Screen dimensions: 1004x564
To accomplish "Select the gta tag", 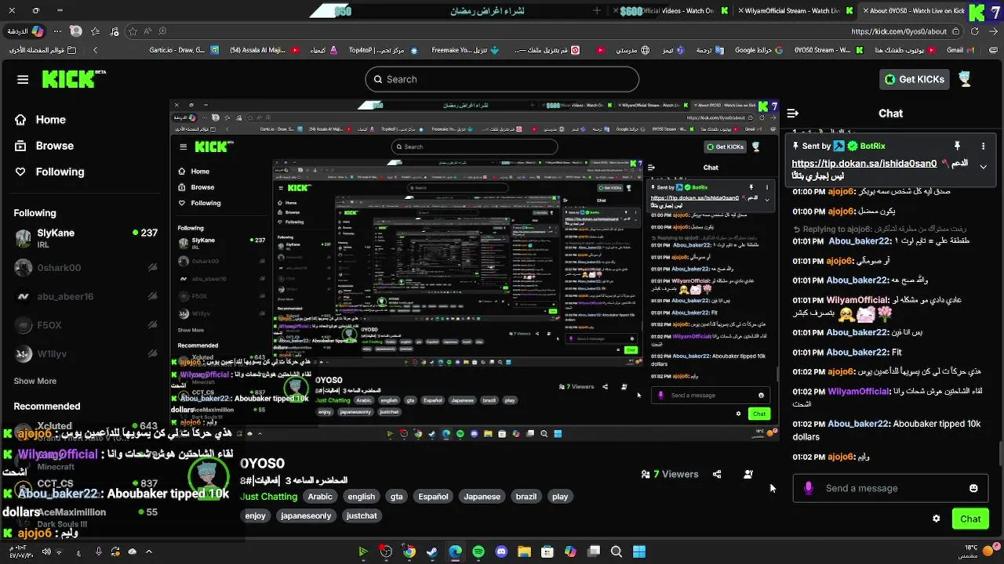I will [x=397, y=497].
